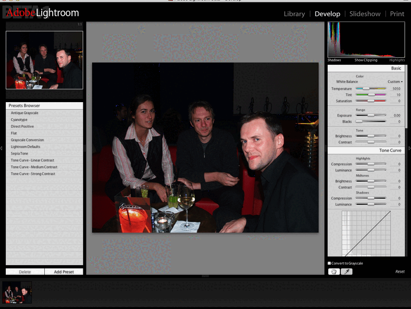Collapse the left panel arrow

pyautogui.click(x=1, y=148)
